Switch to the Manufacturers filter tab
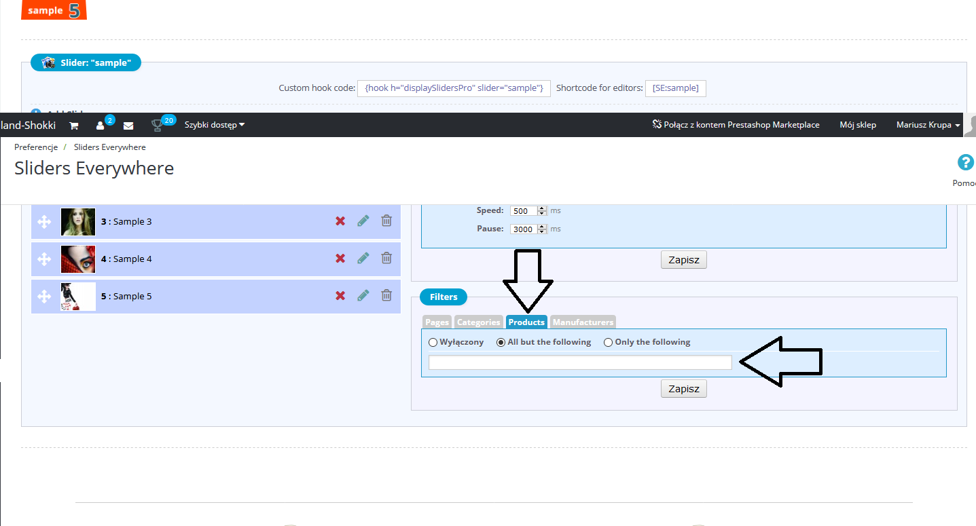 click(x=583, y=322)
